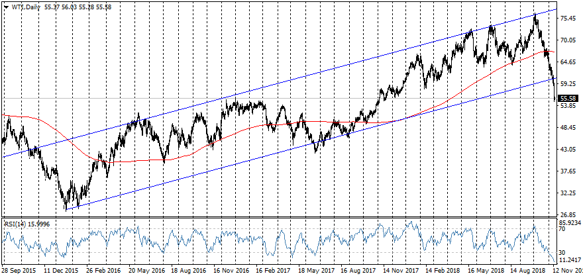
Task: Click the 75.45 price axis label
Action: [x=568, y=19]
